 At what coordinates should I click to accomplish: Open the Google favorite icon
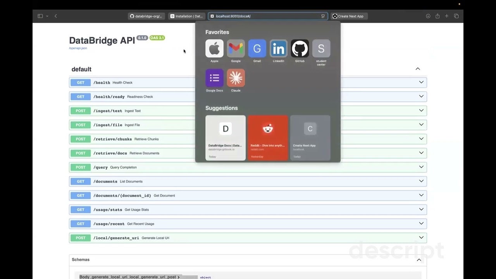coord(236,48)
